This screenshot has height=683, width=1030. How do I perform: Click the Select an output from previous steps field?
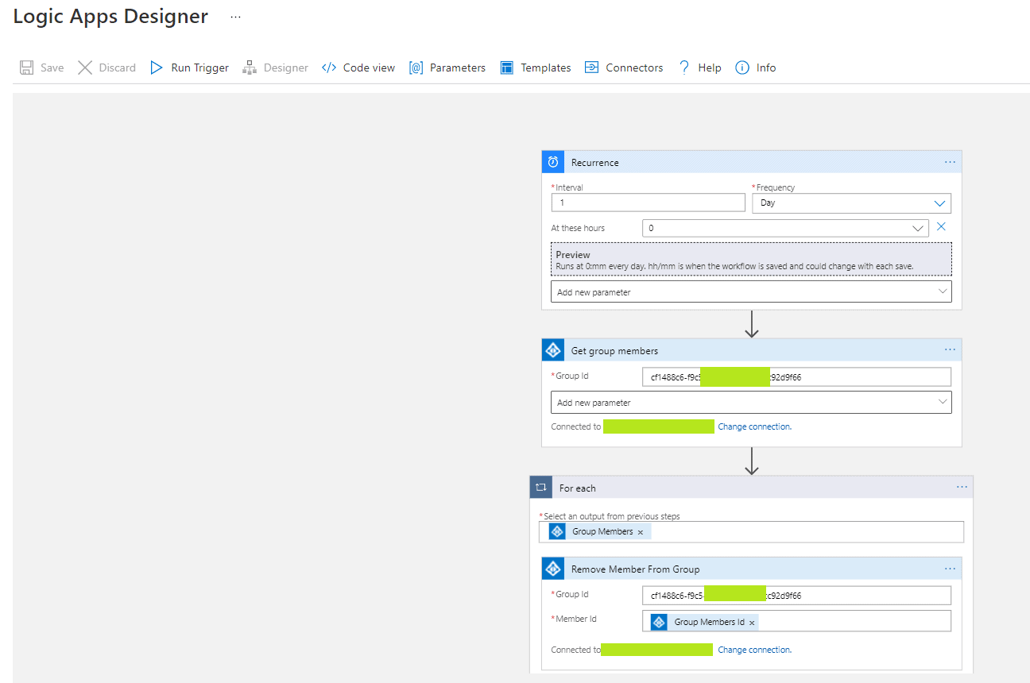[751, 531]
